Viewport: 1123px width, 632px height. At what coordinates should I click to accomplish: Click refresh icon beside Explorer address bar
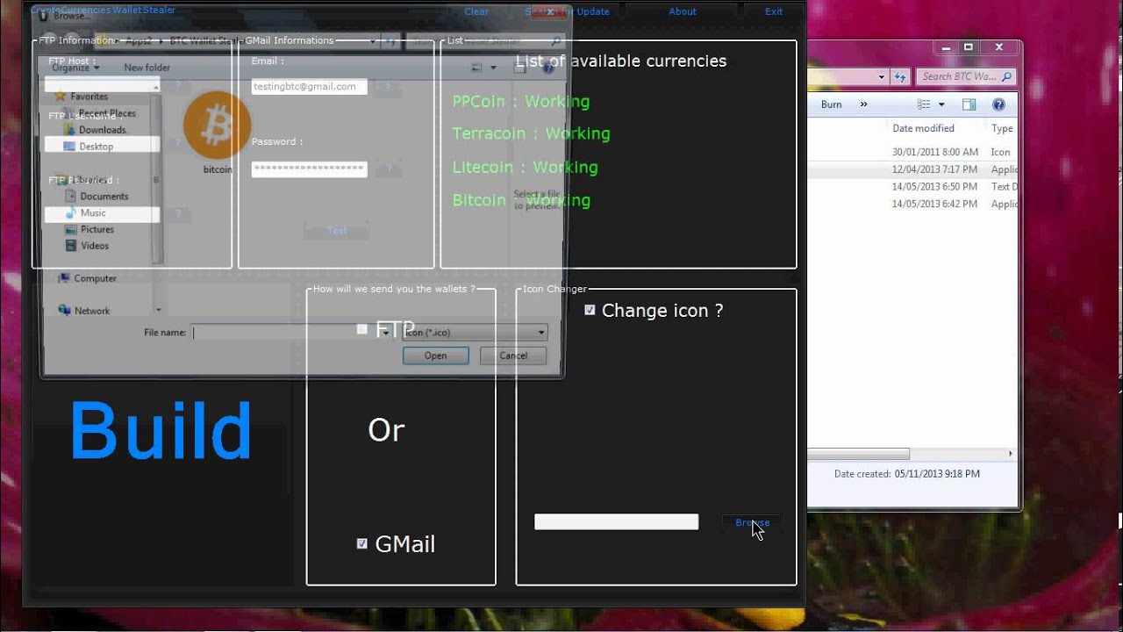pyautogui.click(x=900, y=77)
